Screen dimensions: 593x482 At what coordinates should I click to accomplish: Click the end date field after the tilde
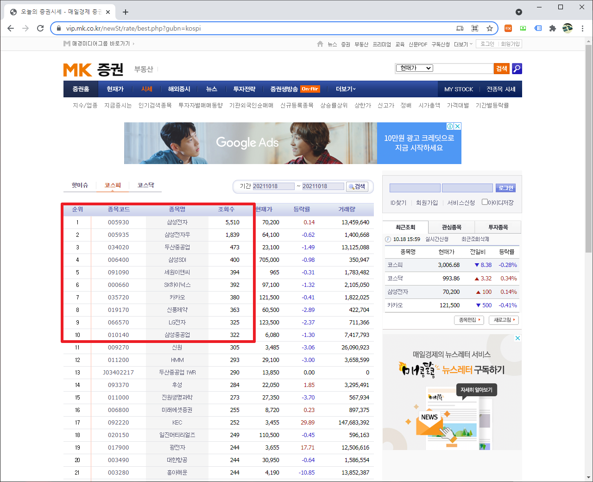tap(323, 186)
